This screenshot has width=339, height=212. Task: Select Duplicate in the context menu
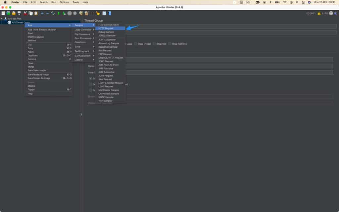tap(48, 55)
